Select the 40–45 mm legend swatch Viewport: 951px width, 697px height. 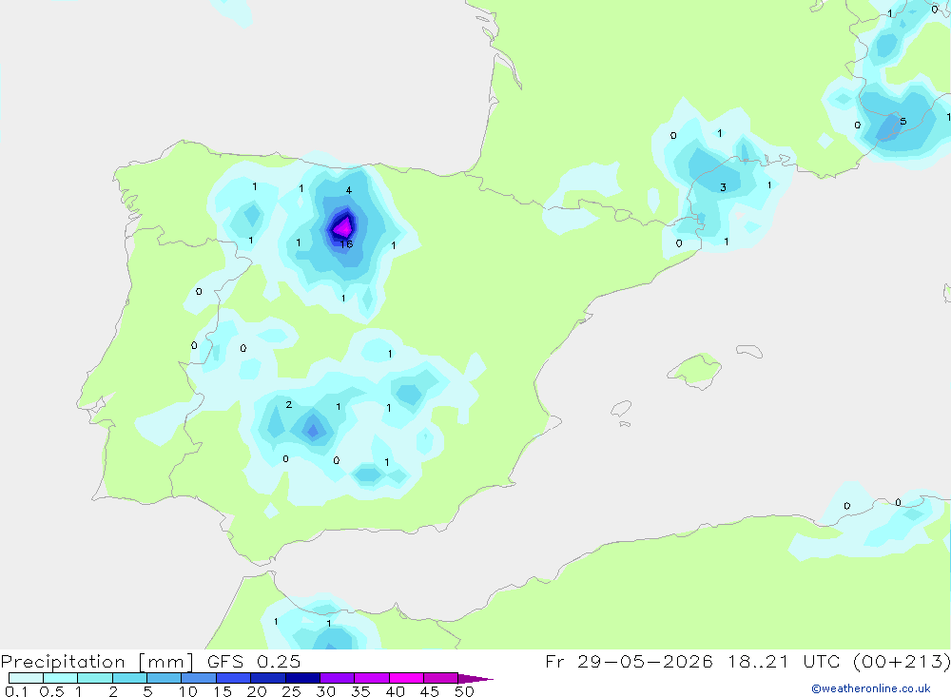pyautogui.click(x=406, y=678)
